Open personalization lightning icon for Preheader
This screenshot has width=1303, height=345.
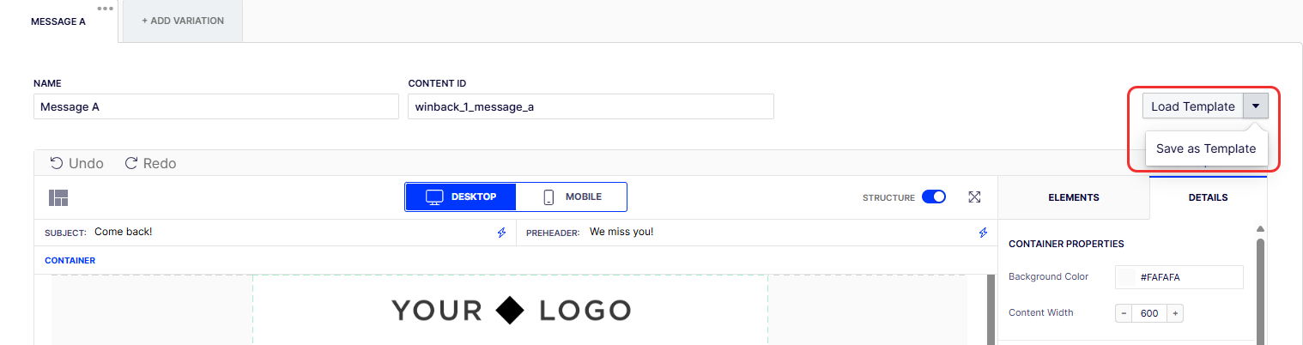click(984, 233)
